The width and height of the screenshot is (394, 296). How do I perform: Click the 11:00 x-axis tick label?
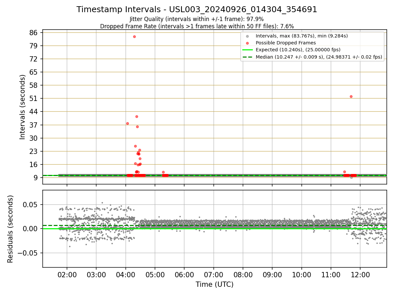[331, 275]
